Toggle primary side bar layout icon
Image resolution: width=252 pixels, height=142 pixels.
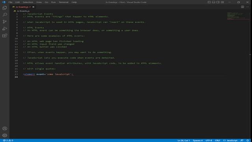pyautogui.click(x=209, y=2)
